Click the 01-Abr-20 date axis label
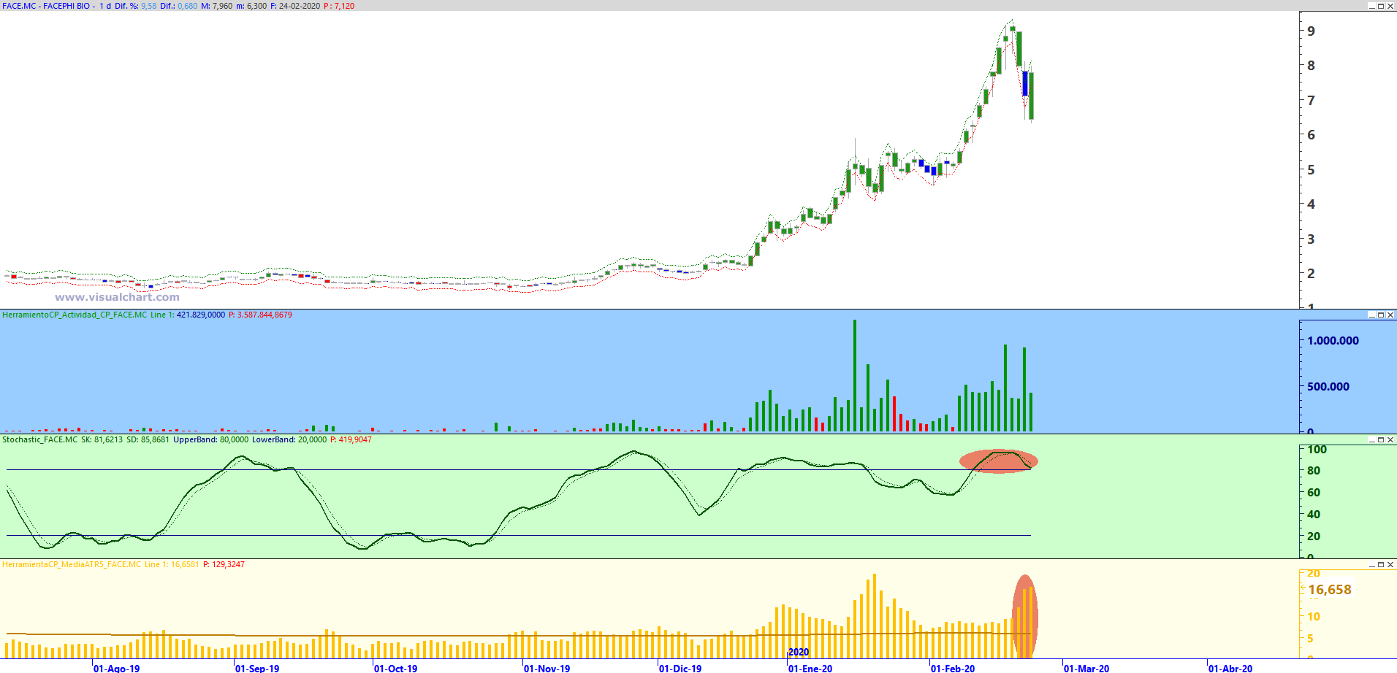This screenshot has width=1397, height=673. point(1230,669)
